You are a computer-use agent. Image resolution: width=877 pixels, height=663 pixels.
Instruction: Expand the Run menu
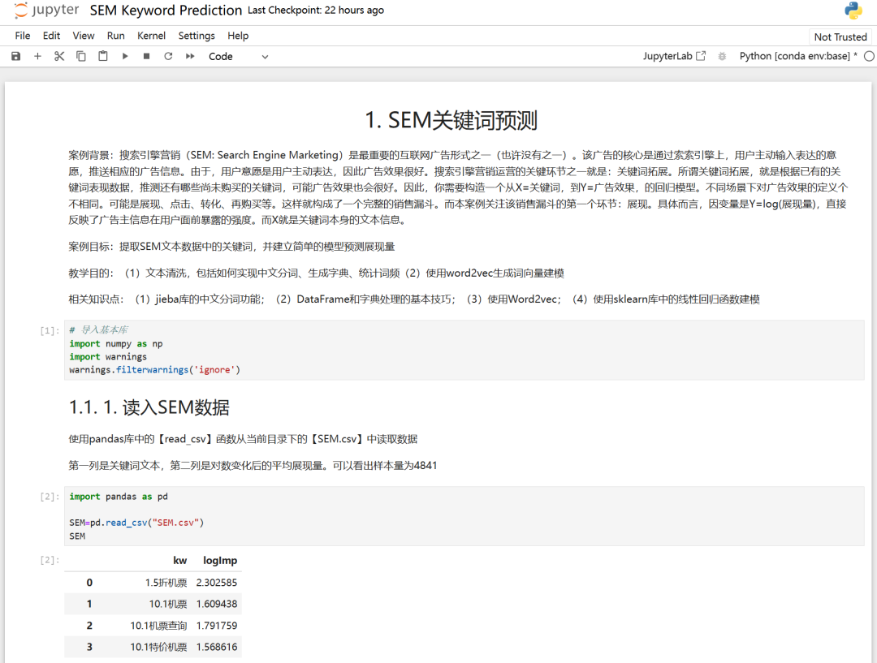(116, 36)
